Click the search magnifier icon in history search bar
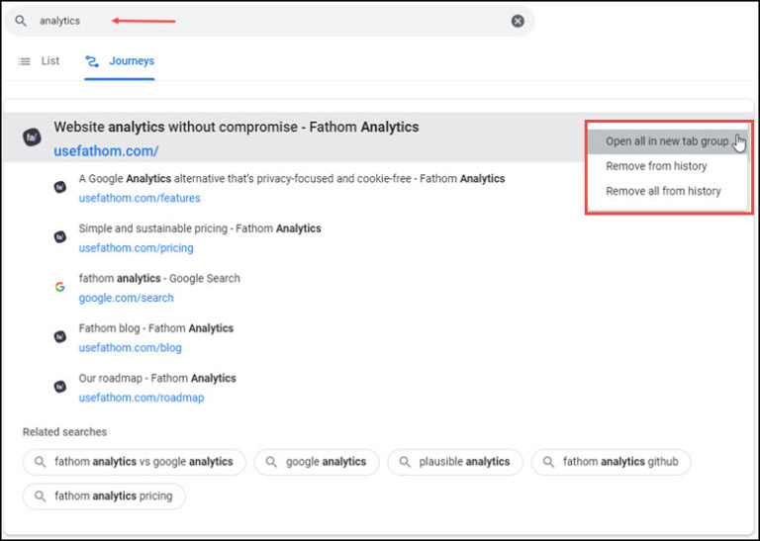Viewport: 760px width, 541px height. (21, 21)
